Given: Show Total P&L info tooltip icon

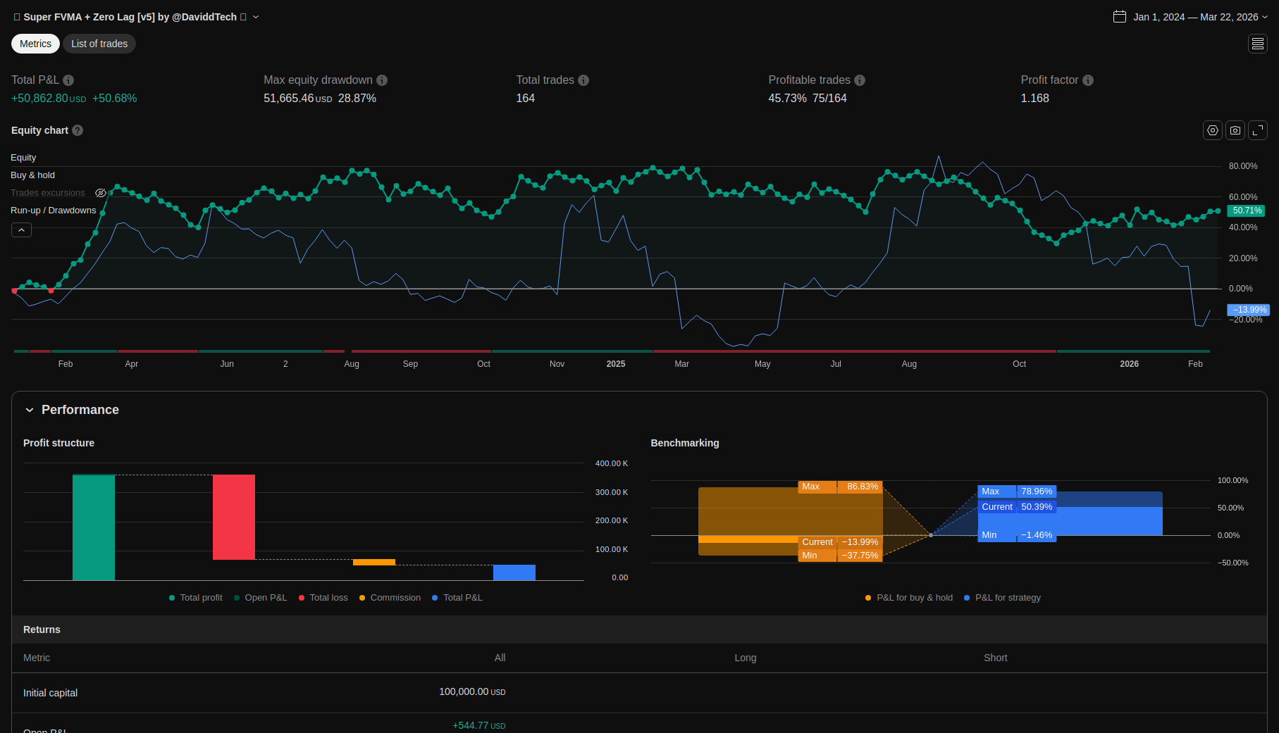Looking at the screenshot, I should [68, 80].
